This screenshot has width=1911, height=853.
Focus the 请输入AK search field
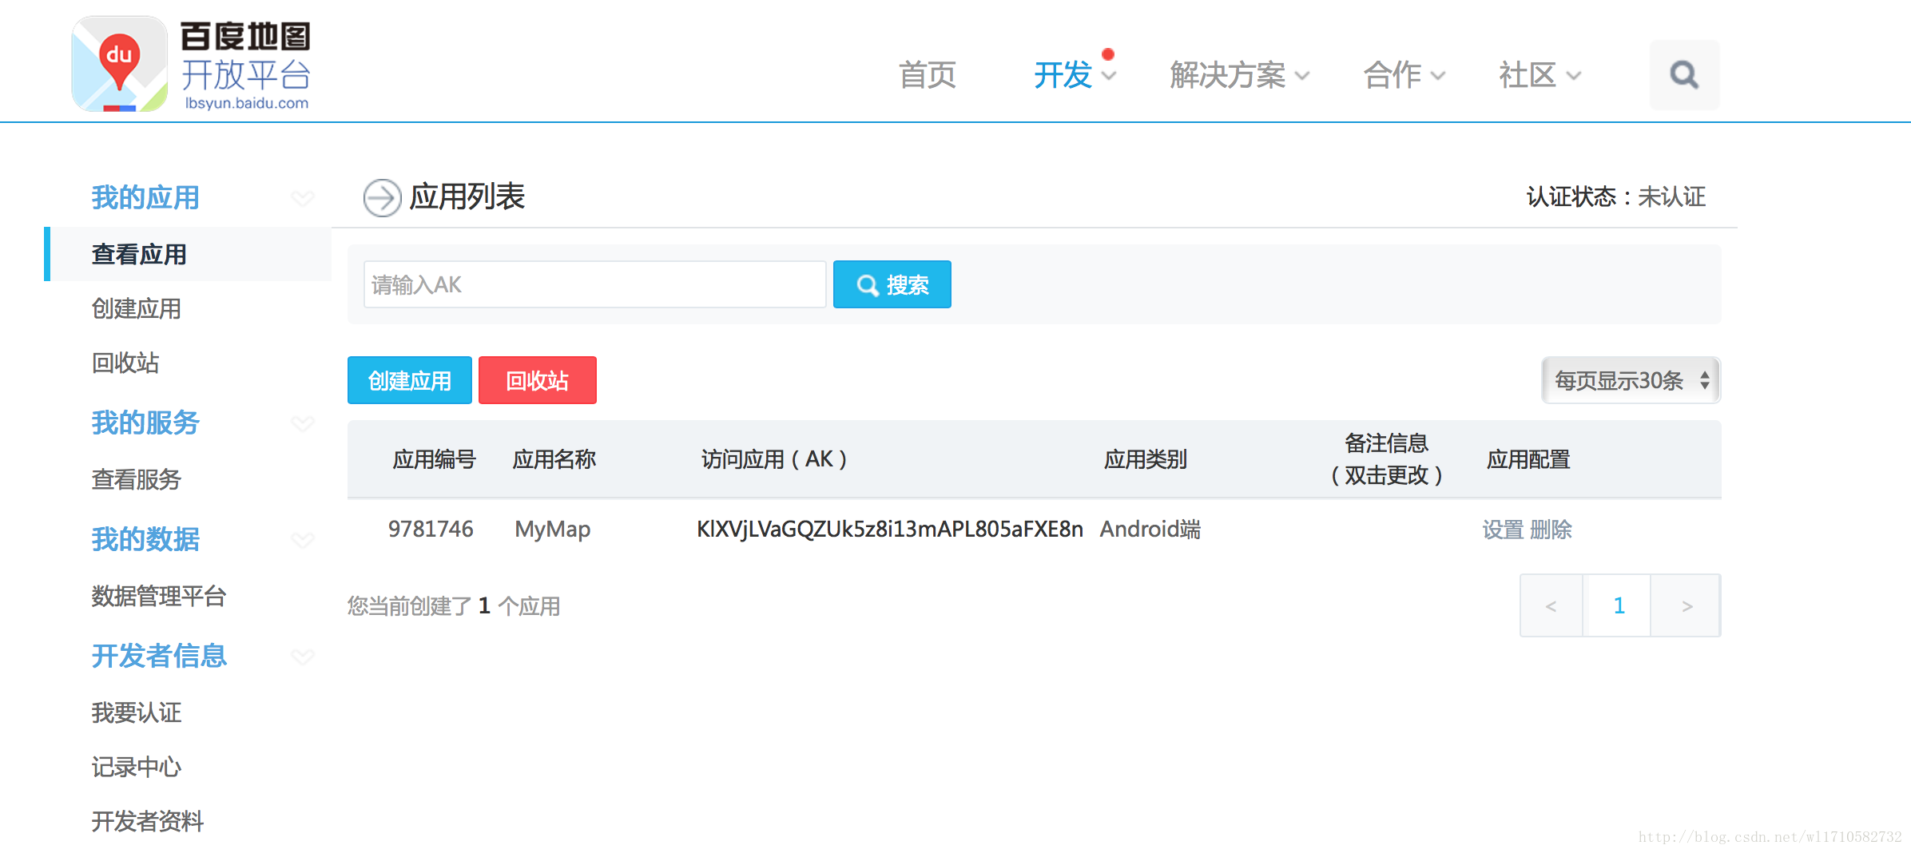pos(594,284)
